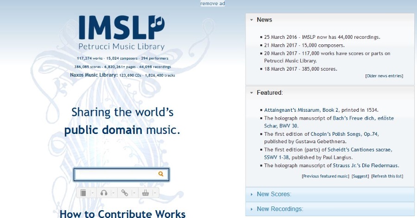The height and width of the screenshot is (218, 417).
Task: Focus the main search input field
Action: coord(121,174)
